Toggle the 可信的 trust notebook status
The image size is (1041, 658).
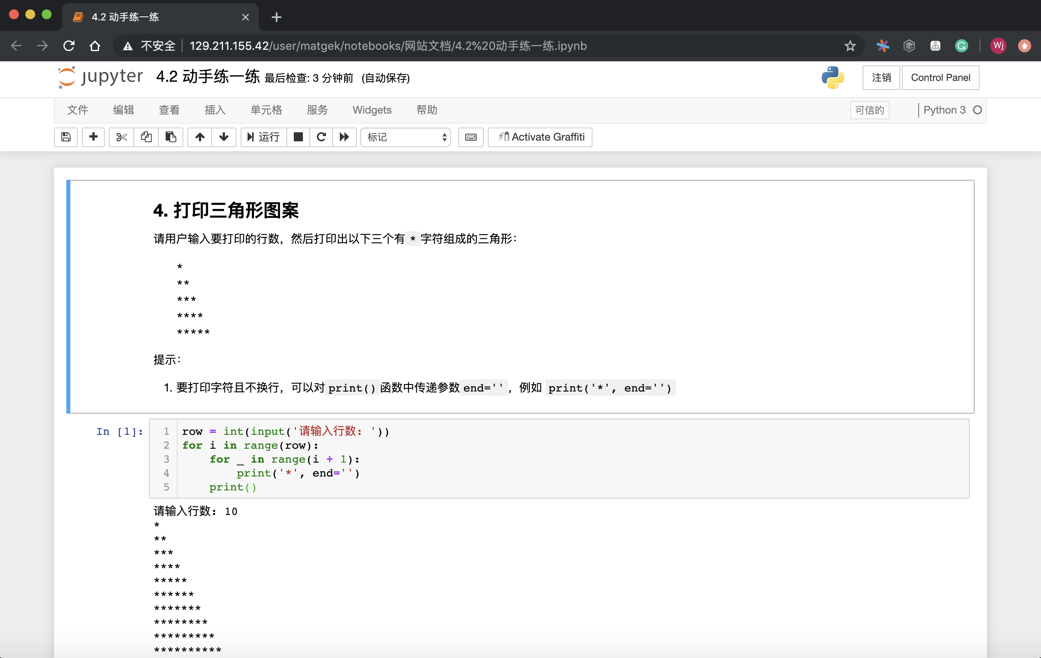click(x=870, y=110)
